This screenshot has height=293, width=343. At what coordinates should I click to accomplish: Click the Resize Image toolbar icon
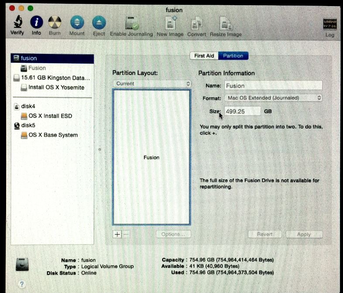[226, 24]
